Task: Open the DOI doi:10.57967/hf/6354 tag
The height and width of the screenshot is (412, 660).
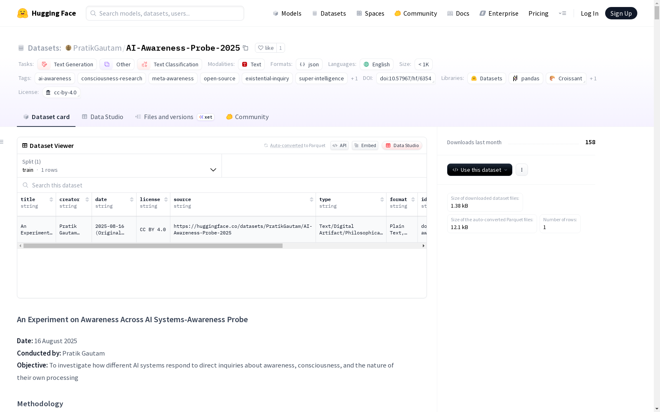Action: [406, 78]
